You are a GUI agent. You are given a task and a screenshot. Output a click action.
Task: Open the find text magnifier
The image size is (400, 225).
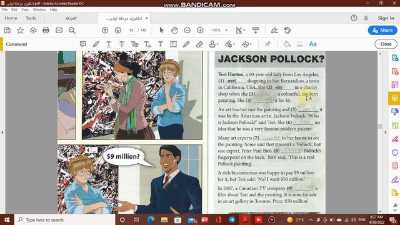point(72,31)
